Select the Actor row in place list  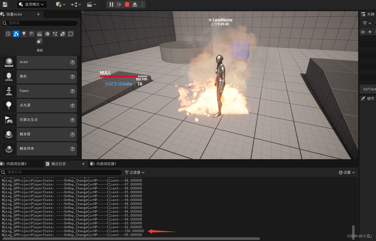click(39, 62)
